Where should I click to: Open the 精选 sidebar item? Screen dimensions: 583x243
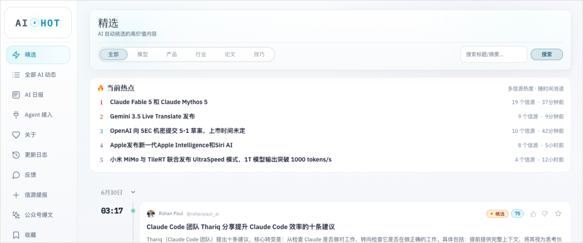[38, 55]
